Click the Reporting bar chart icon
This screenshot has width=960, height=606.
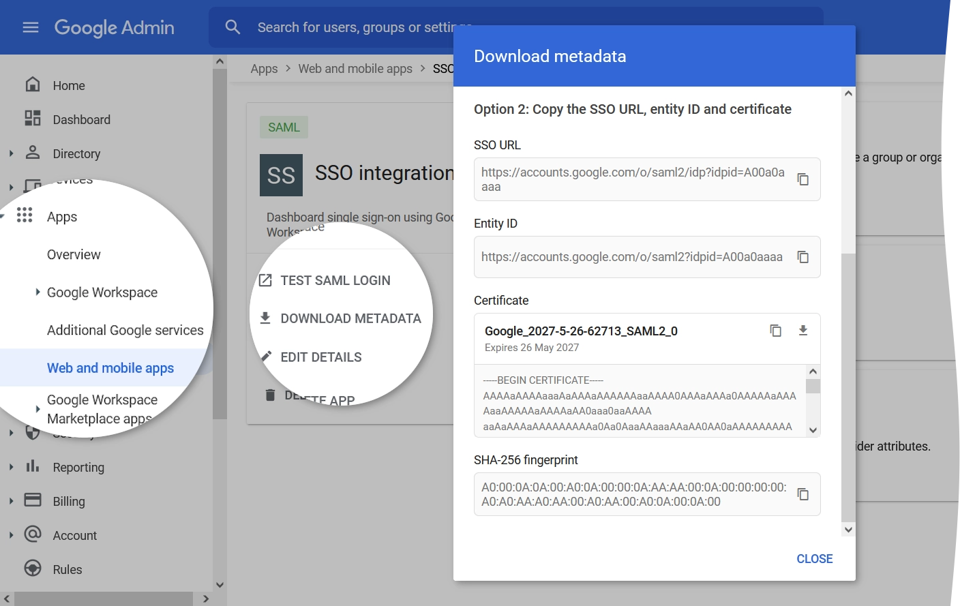coord(33,466)
